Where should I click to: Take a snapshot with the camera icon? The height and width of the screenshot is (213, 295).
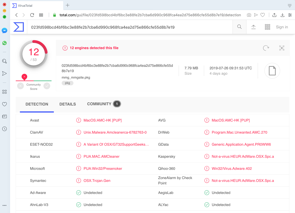pyautogui.click(x=249, y=15)
